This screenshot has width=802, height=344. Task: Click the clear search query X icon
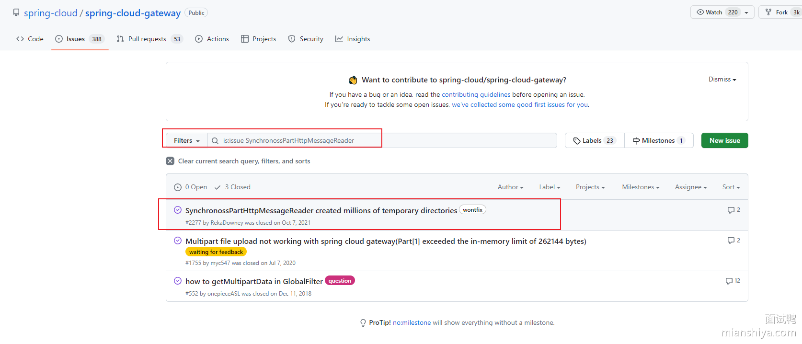(x=170, y=161)
